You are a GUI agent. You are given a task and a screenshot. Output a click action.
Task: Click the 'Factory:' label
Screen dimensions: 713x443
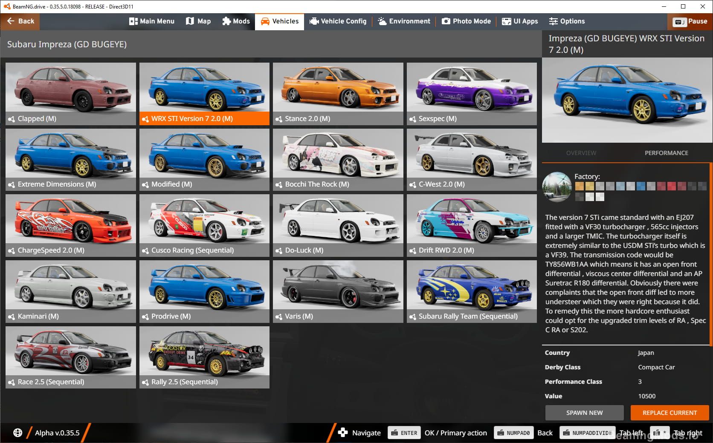[587, 176]
